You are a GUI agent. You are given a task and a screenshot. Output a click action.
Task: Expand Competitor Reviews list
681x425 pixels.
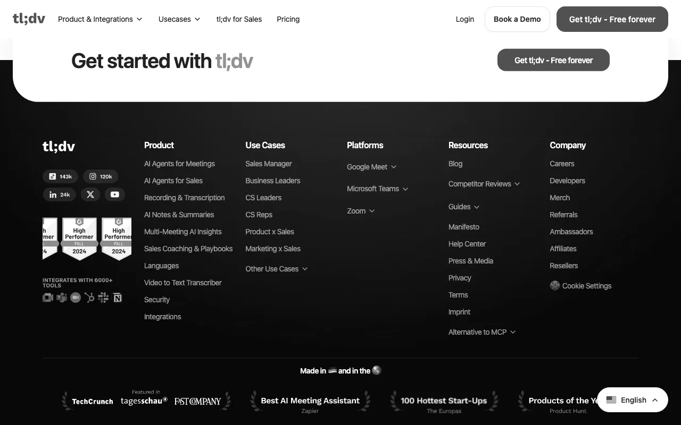click(x=484, y=184)
